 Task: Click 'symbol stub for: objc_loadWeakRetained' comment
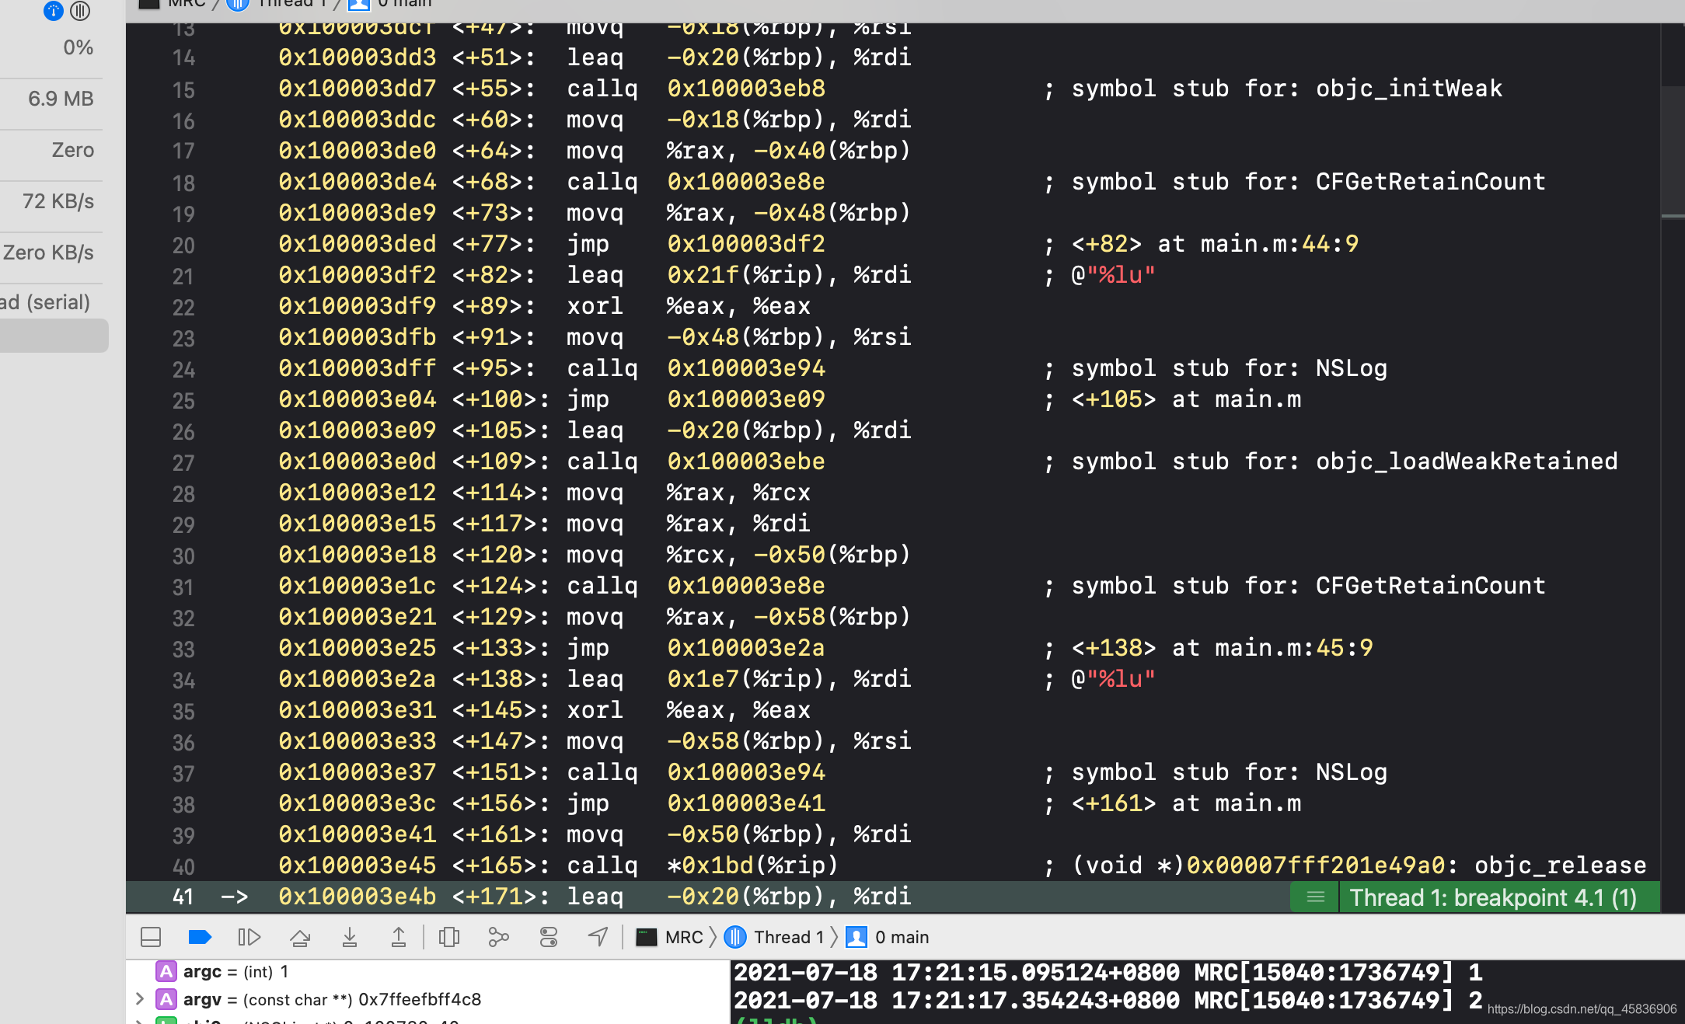[1345, 461]
